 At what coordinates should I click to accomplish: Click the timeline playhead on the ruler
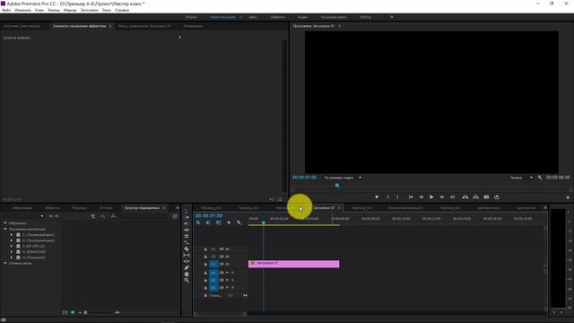point(263,223)
